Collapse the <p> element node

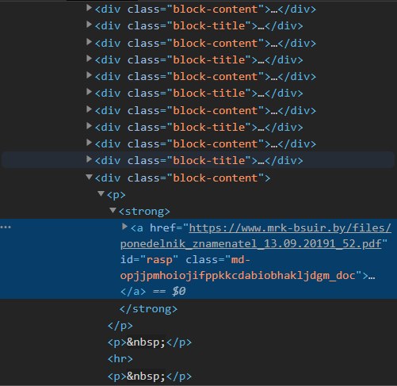point(101,193)
